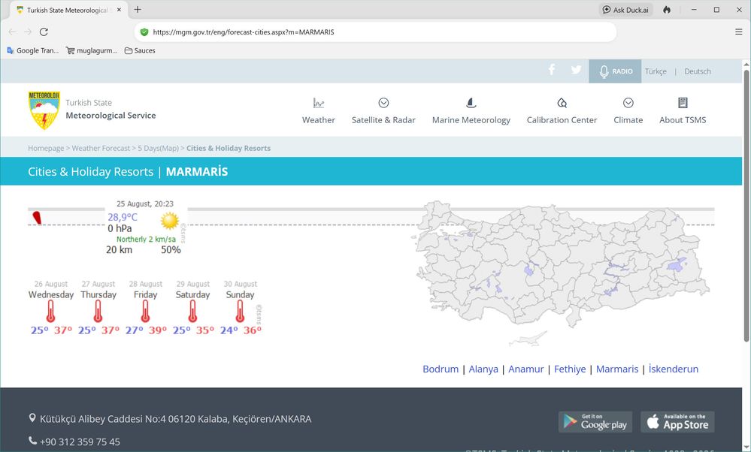Go forward with the browser forward arrow
Image resolution: width=751 pixels, height=452 pixels.
pyautogui.click(x=28, y=32)
